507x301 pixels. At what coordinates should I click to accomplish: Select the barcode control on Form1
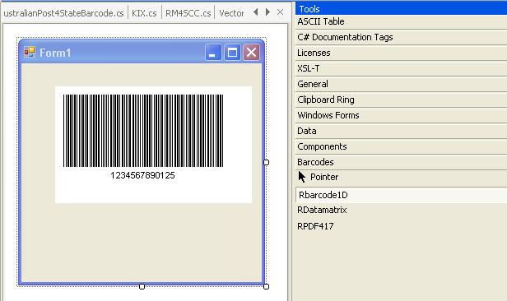(153, 145)
